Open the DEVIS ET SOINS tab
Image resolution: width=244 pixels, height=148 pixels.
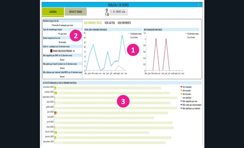point(75,12)
